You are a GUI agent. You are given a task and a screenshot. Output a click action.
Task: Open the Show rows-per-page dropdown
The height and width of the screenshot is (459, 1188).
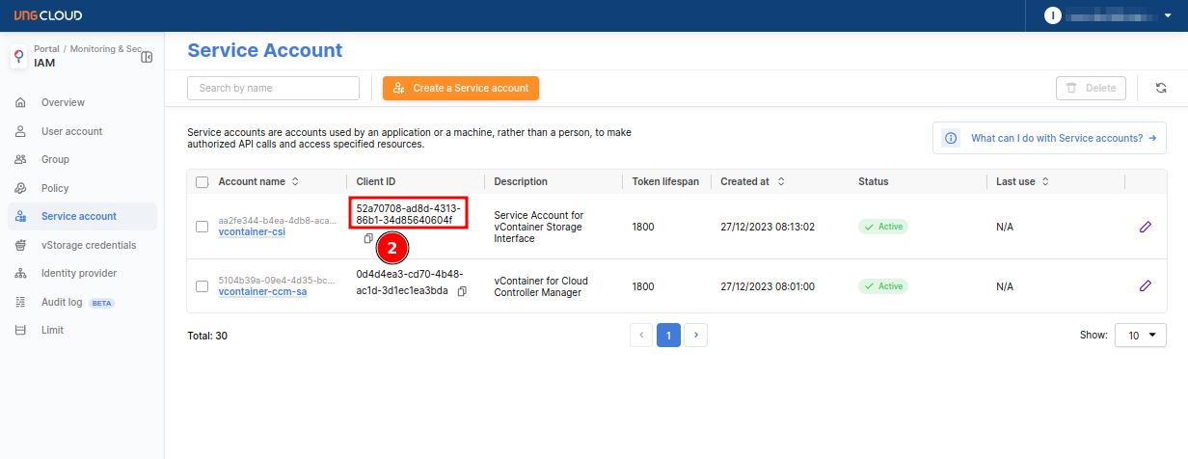(1140, 335)
